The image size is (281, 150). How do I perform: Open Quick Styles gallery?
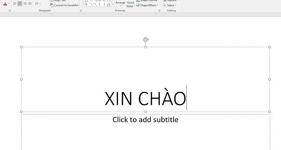pos(130,4)
